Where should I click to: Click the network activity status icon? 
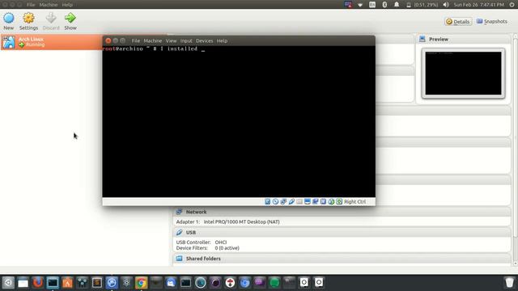coord(283,201)
